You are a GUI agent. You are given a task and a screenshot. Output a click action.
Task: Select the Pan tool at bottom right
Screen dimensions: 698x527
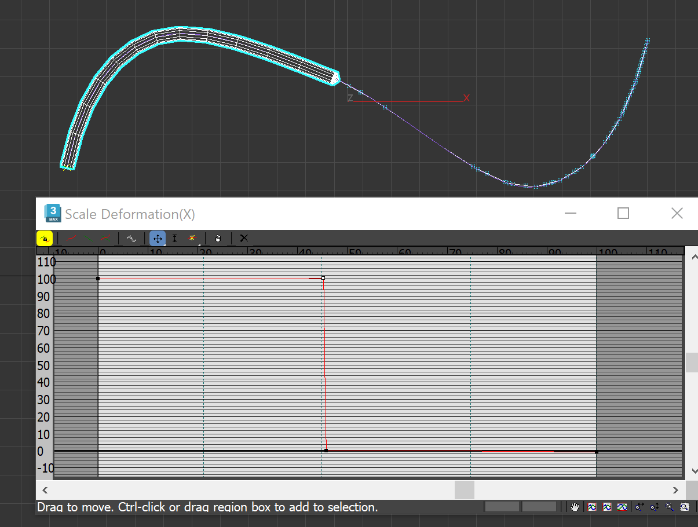pyautogui.click(x=575, y=507)
